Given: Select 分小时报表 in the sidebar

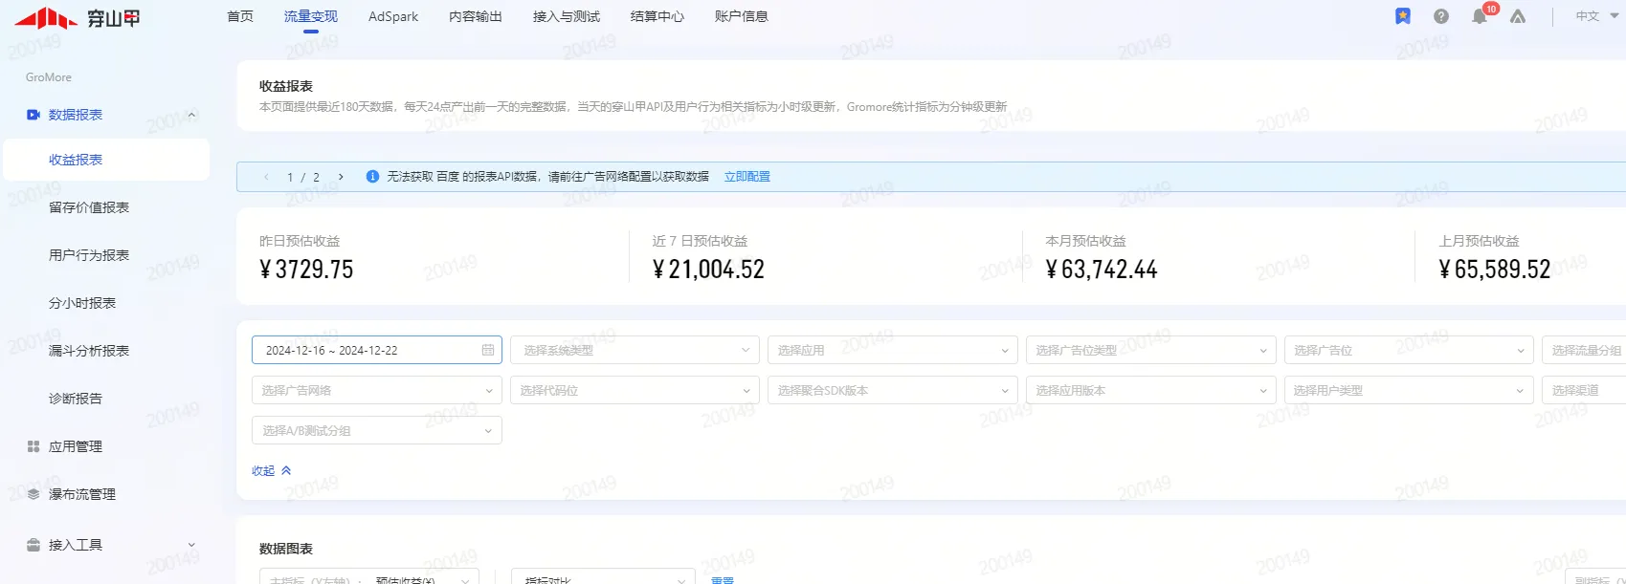Looking at the screenshot, I should [82, 303].
